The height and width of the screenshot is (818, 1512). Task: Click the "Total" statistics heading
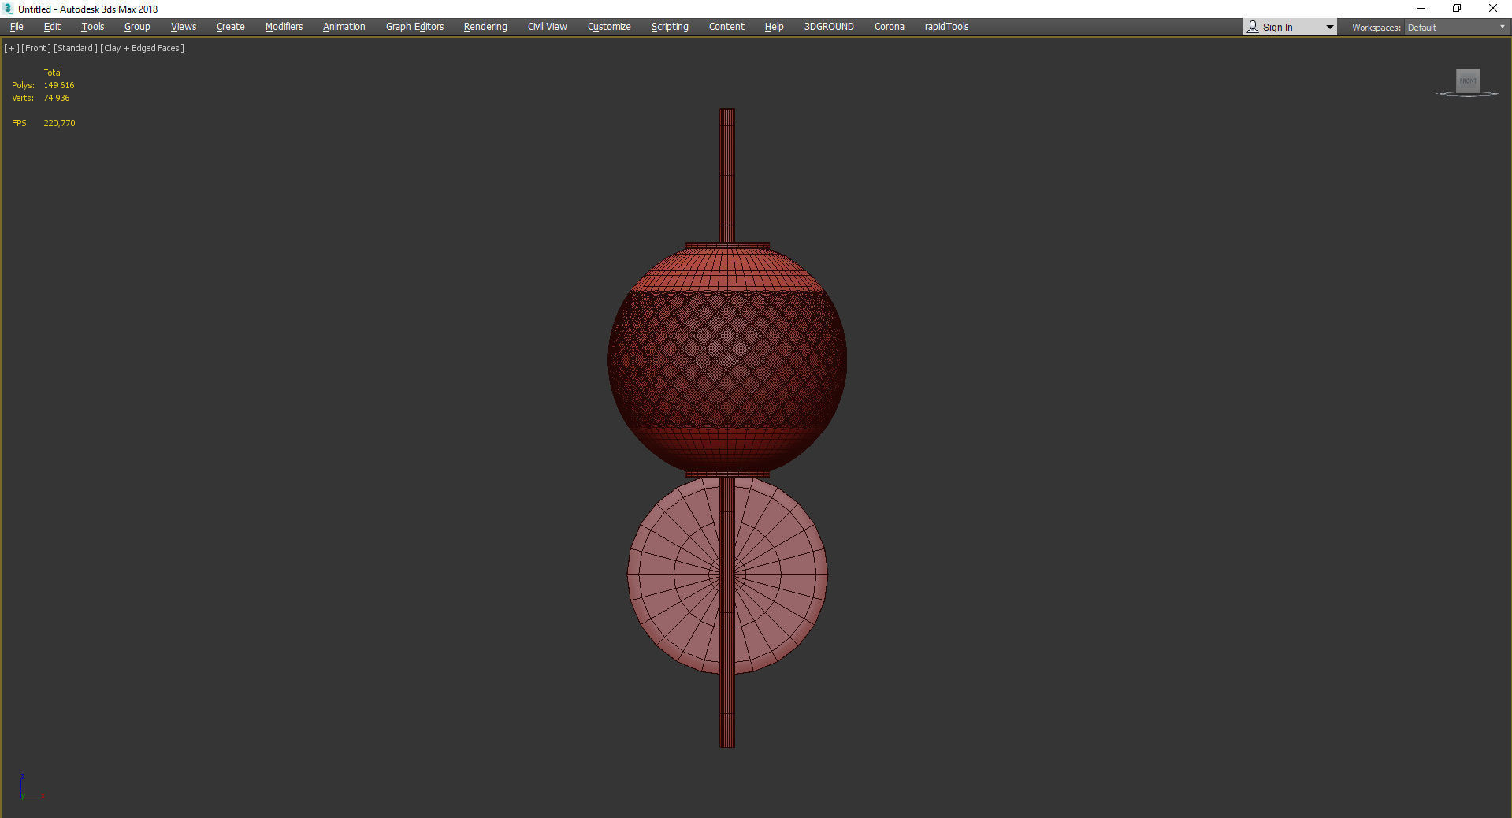(x=53, y=73)
